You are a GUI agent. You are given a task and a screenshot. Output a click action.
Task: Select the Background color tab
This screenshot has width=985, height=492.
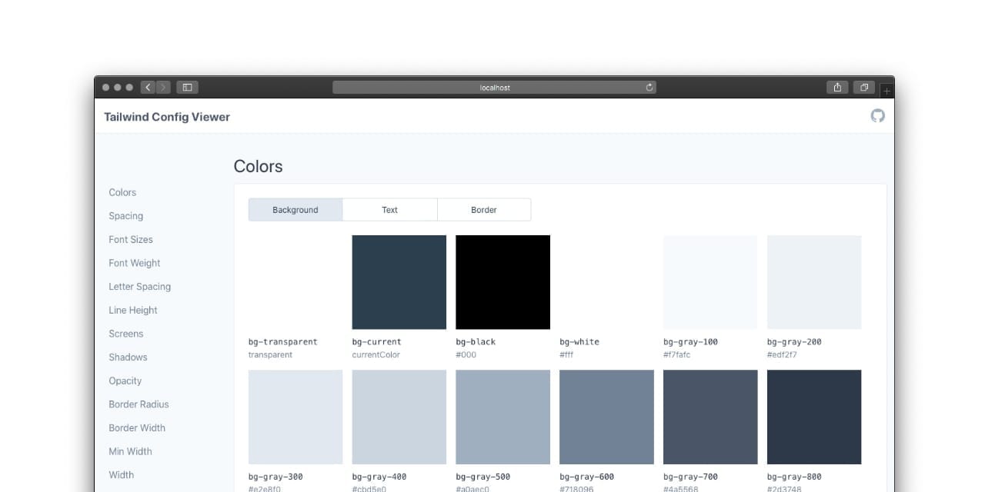point(295,210)
